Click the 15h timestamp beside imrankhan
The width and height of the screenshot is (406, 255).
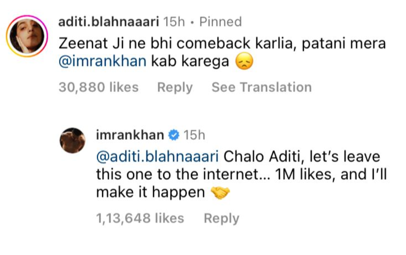pyautogui.click(x=194, y=136)
